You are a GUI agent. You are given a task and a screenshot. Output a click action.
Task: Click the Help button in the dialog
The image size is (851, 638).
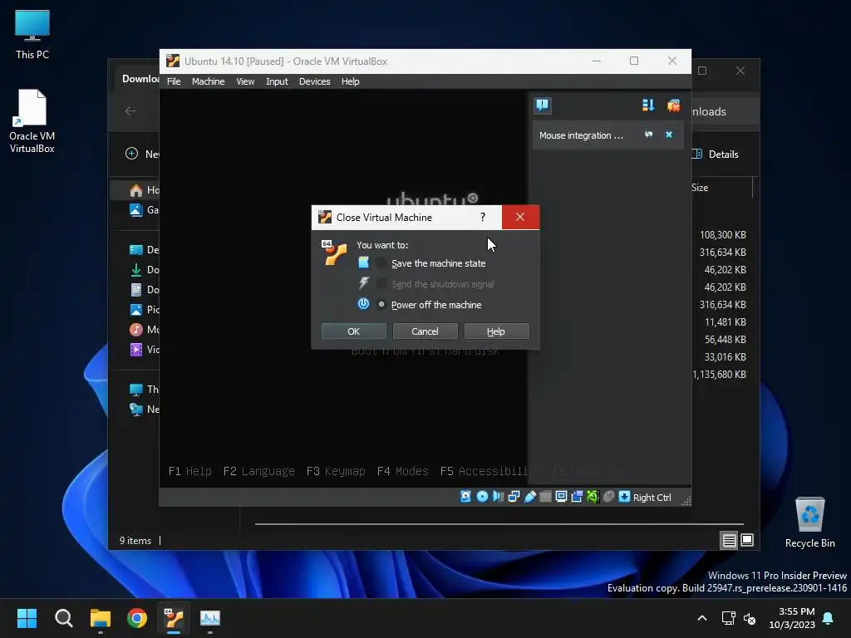[x=496, y=331]
